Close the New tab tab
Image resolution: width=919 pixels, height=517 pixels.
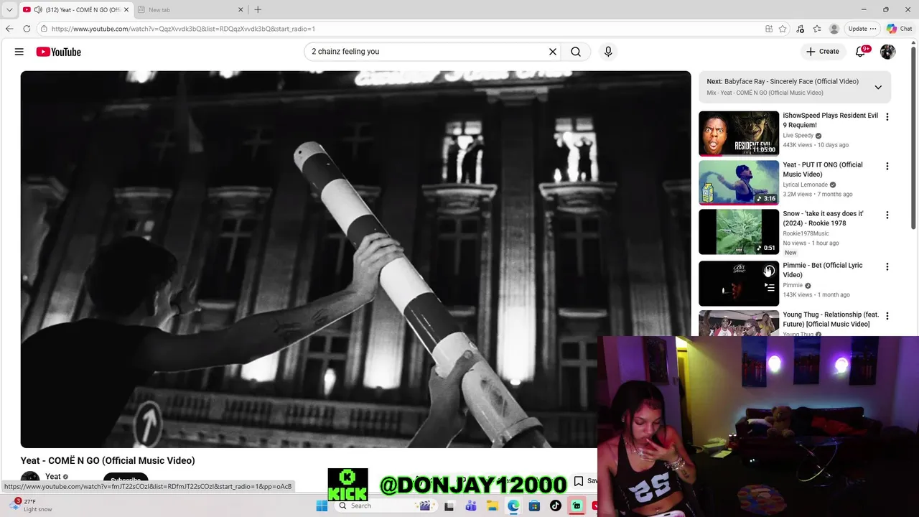click(x=241, y=9)
